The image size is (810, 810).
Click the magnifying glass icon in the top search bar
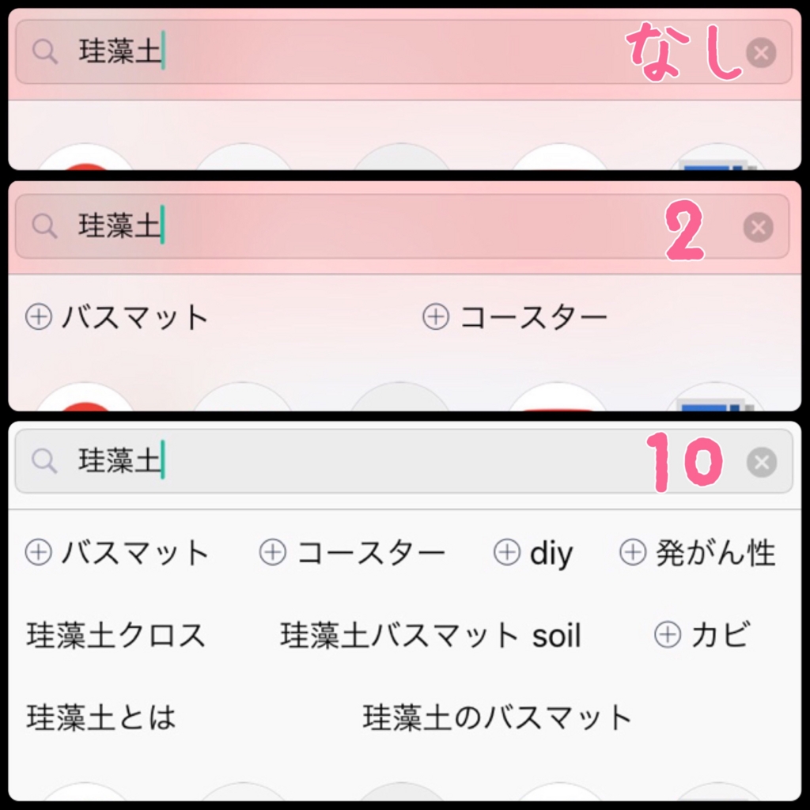(44, 52)
